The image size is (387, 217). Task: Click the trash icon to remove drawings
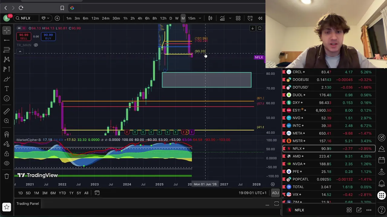[7, 176]
